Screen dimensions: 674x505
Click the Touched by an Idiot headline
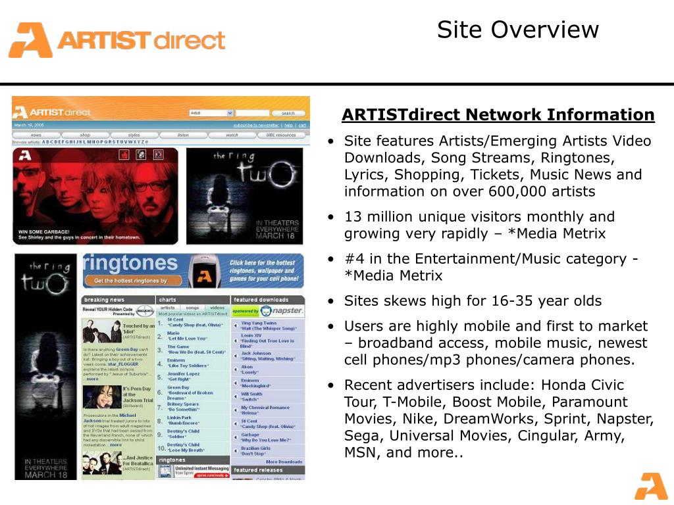[138, 329]
